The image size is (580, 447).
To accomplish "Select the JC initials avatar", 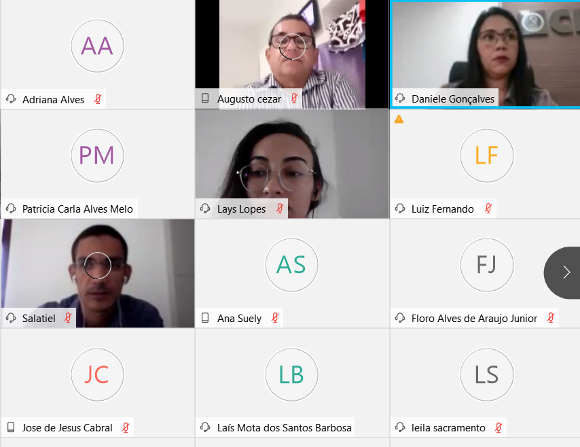I will click(x=97, y=374).
